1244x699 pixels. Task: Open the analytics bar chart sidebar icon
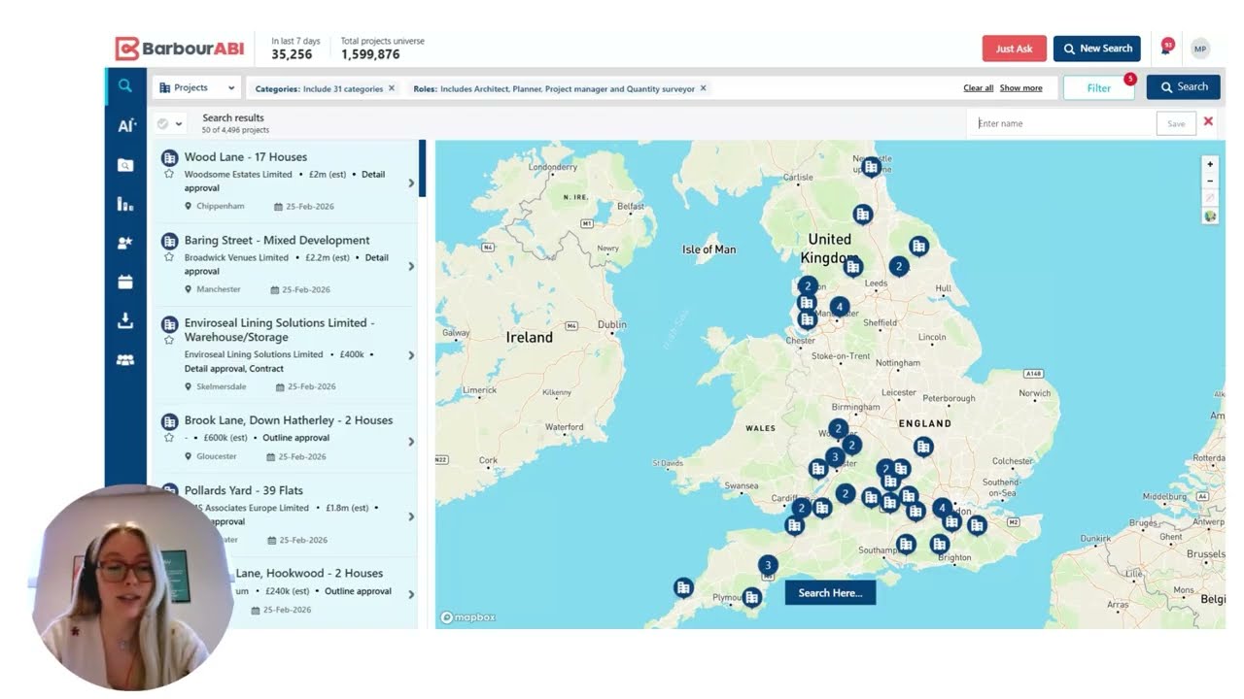coord(125,204)
